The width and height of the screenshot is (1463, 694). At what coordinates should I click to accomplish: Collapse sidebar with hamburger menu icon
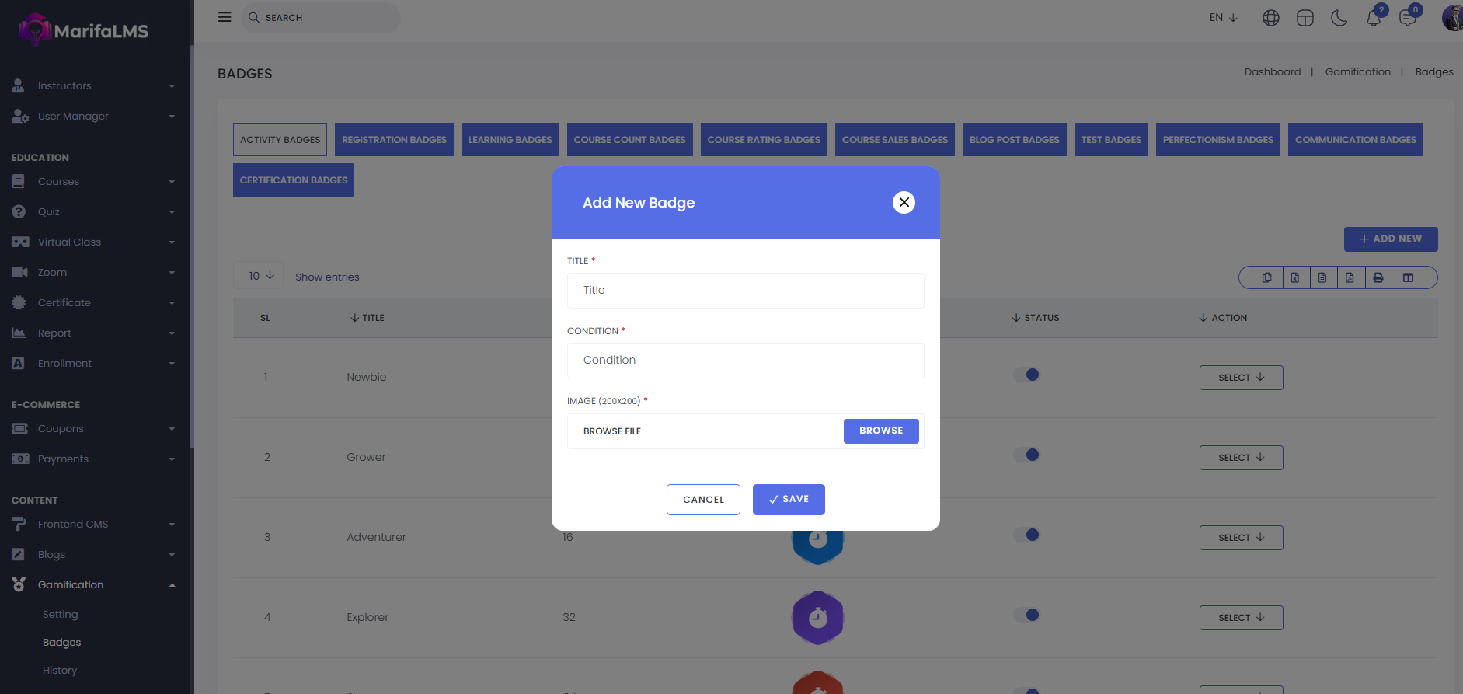(225, 17)
